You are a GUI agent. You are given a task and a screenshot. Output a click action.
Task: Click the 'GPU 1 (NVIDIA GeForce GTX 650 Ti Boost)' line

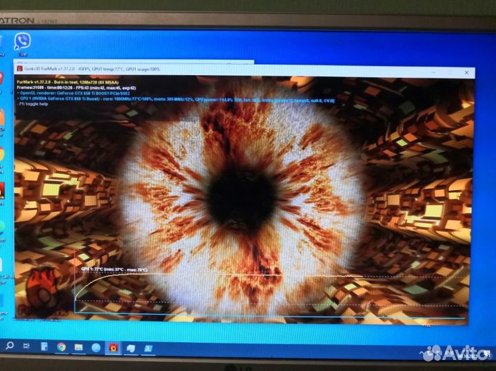[x=176, y=99]
